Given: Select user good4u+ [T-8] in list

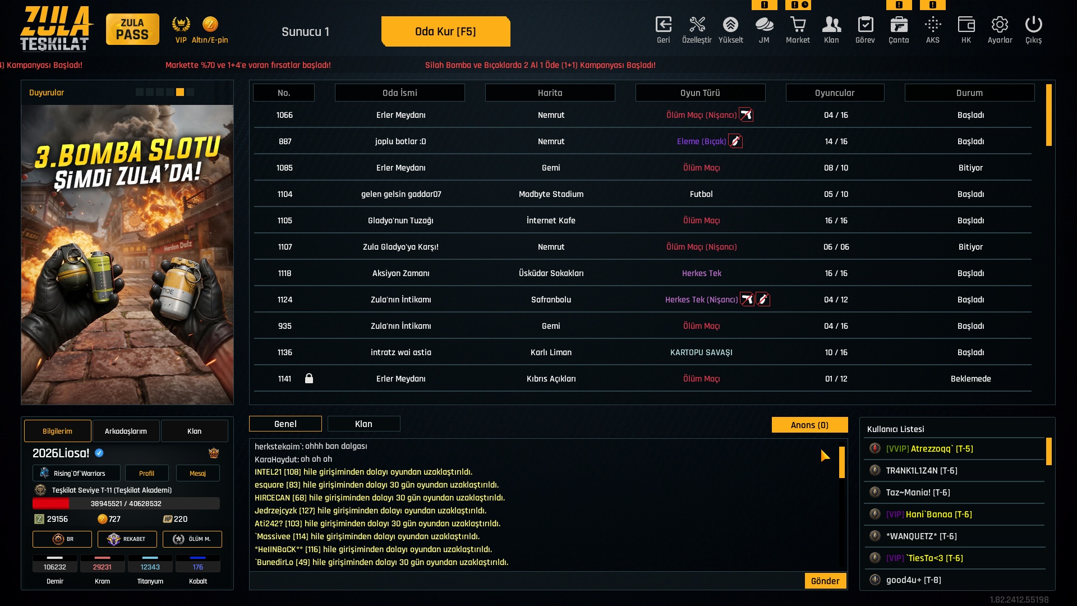Looking at the screenshot, I should pos(955,580).
